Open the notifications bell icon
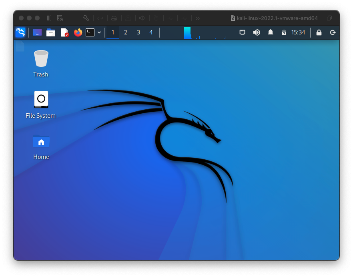353x277 pixels. 271,32
